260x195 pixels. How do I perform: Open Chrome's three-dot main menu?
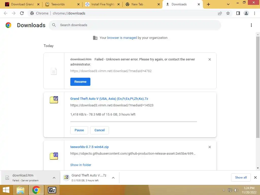[254, 13]
